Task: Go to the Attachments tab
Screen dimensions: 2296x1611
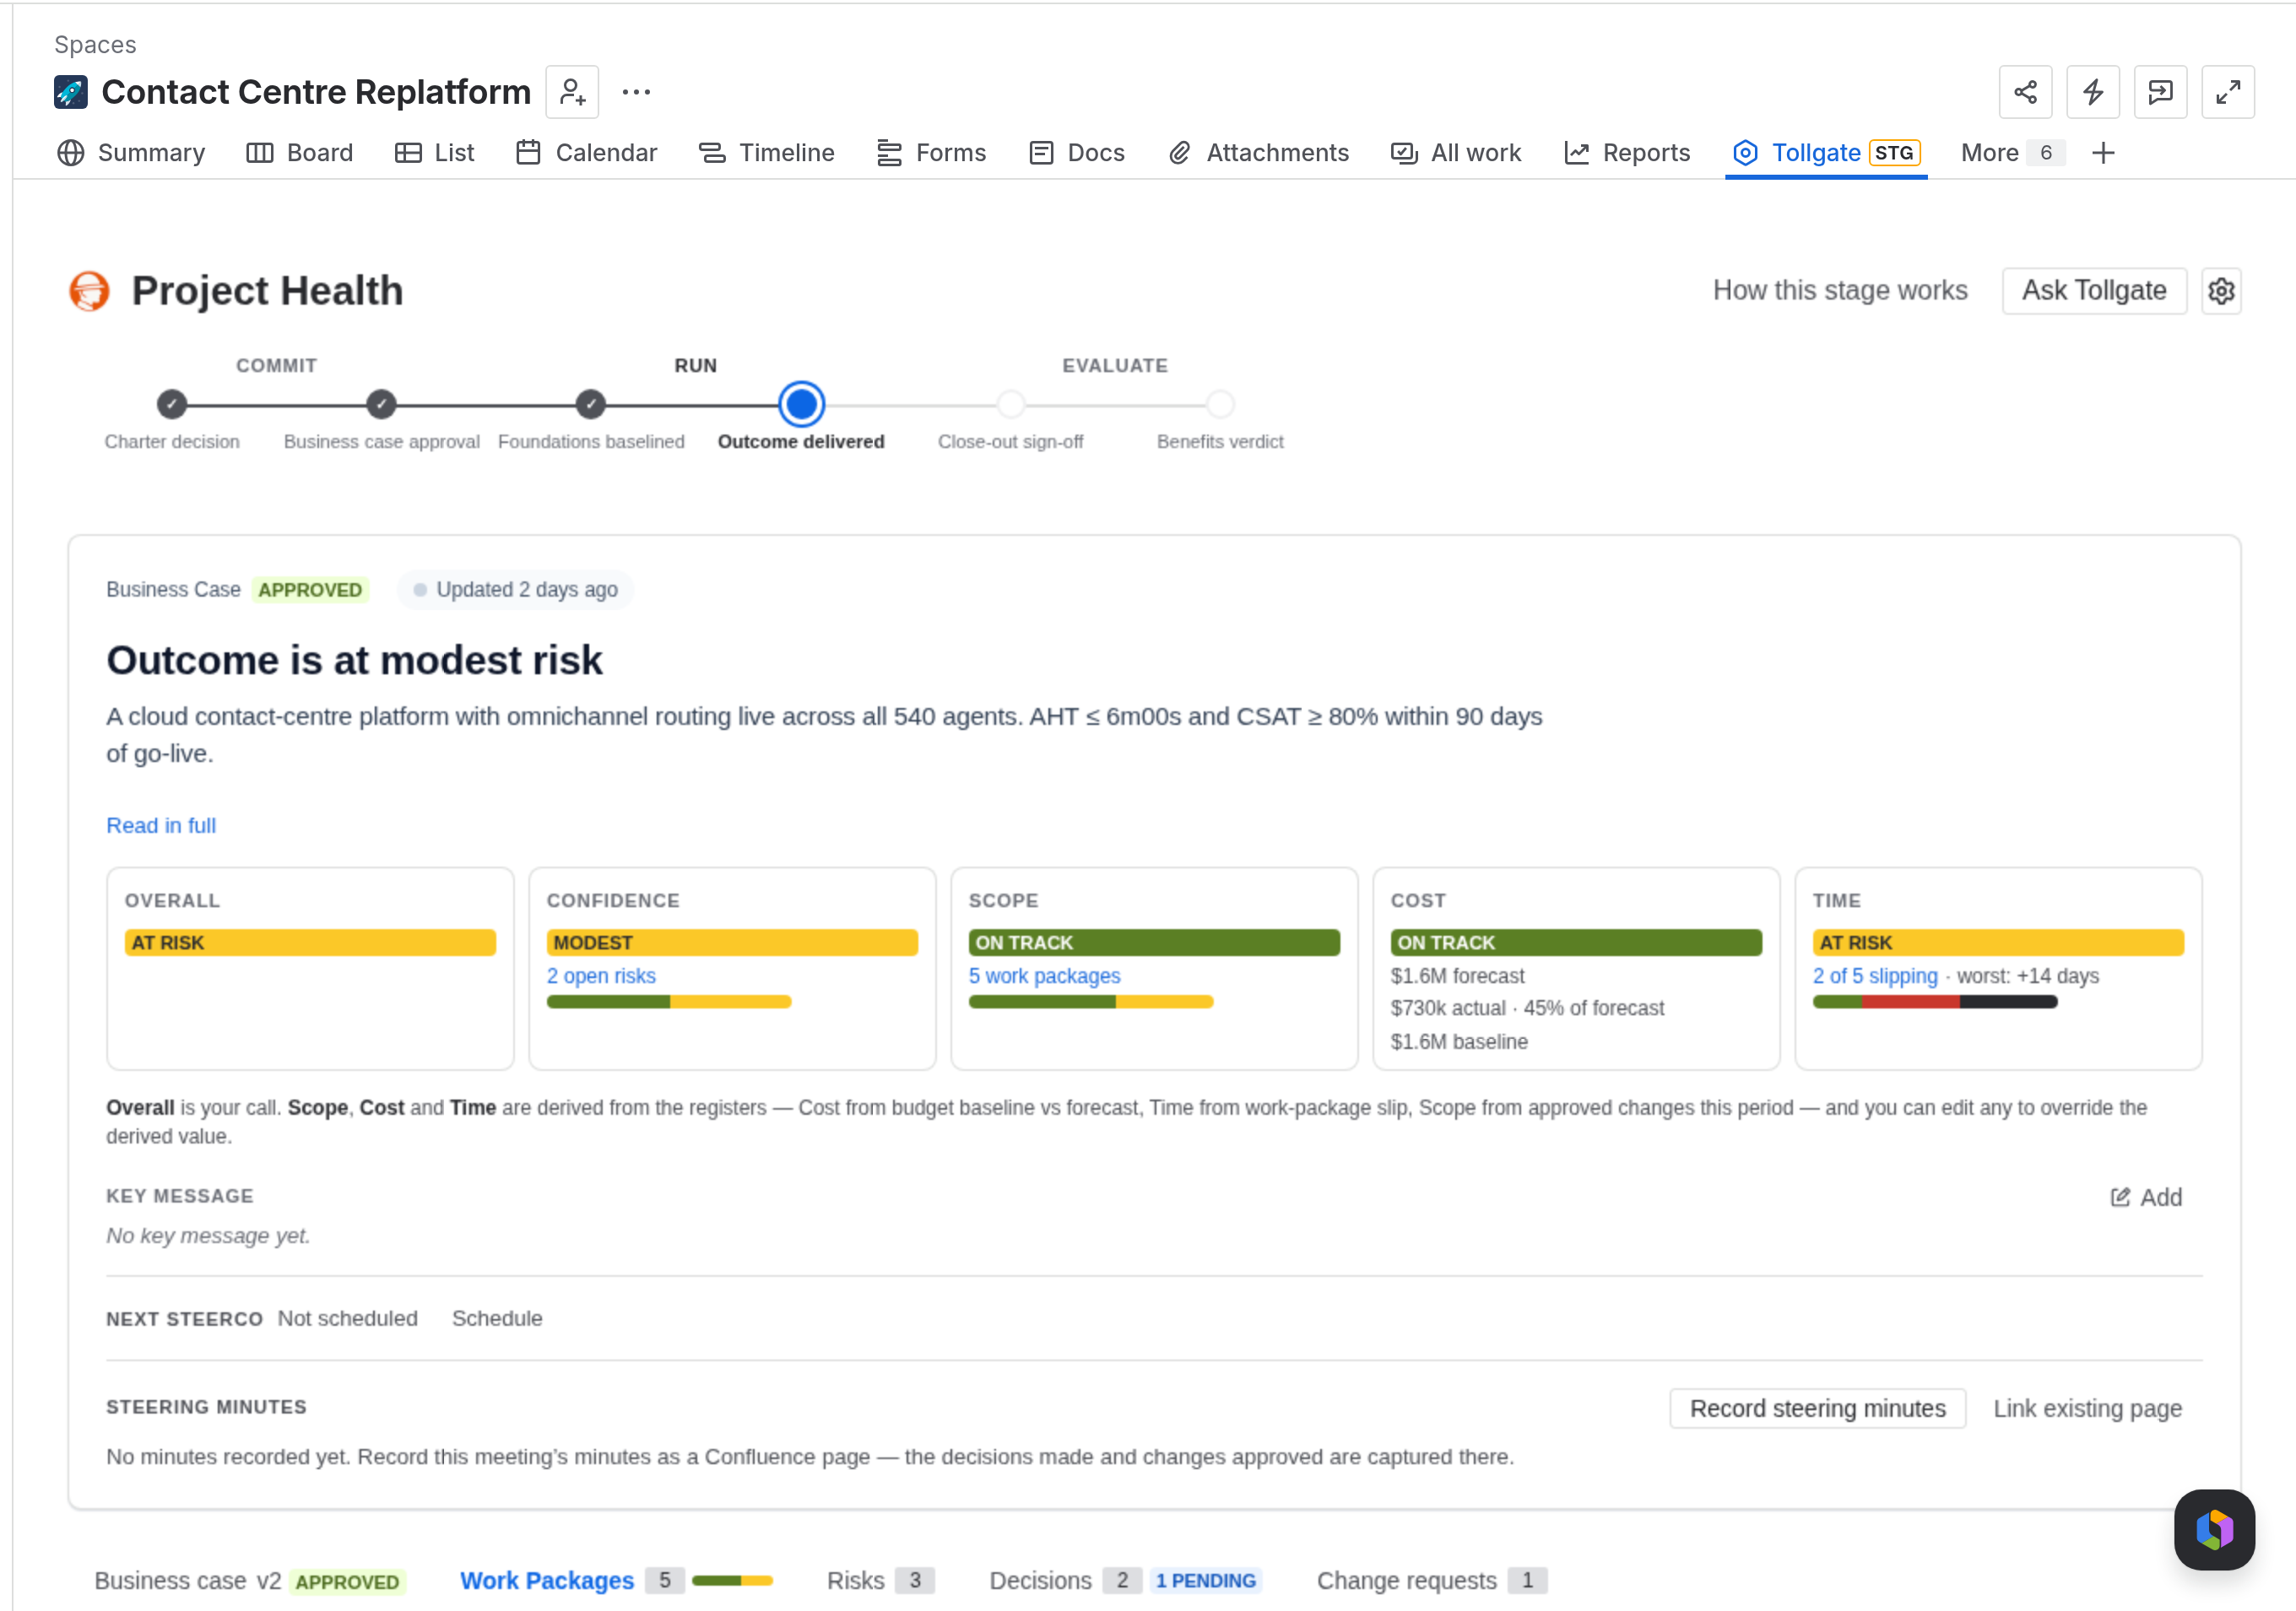Action: tap(1258, 153)
